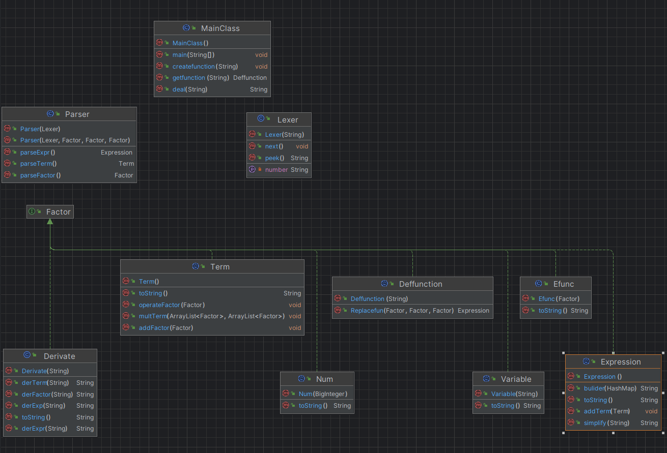Screen dimensions: 667x453
Task: Click the method icon beside simplify(String)
Action: click(571, 422)
